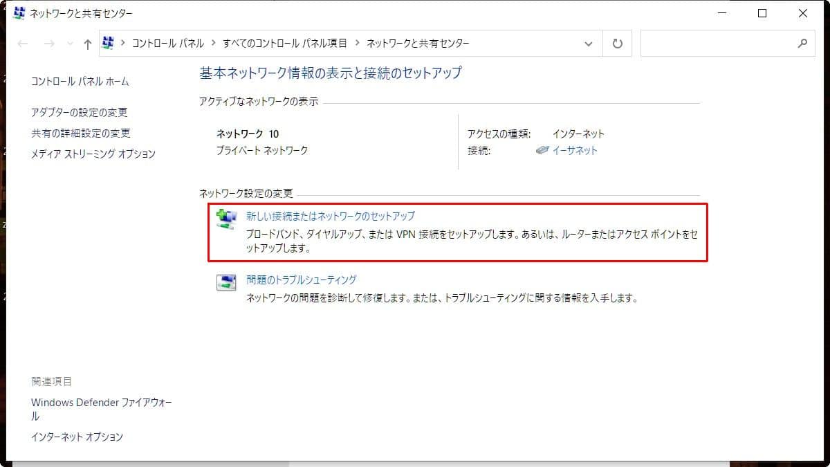Open アダプターの設定の変更 link
This screenshot has width=830, height=467.
pyautogui.click(x=80, y=112)
